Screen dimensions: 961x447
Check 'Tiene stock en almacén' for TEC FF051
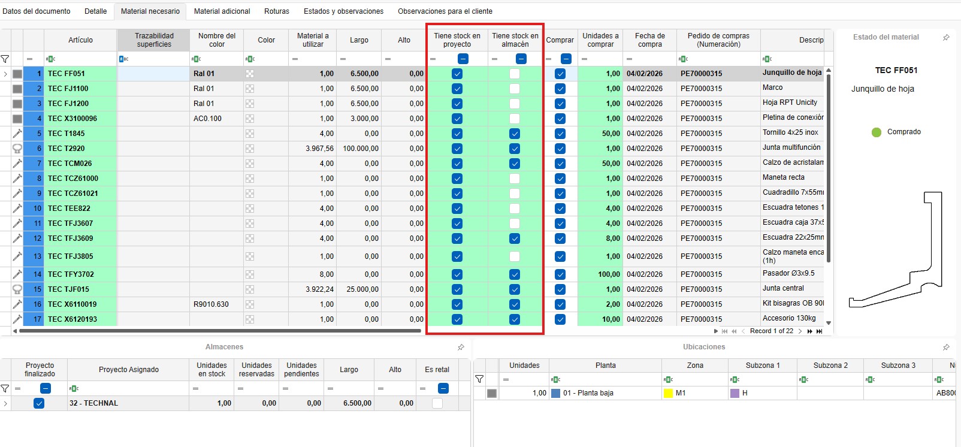(515, 74)
